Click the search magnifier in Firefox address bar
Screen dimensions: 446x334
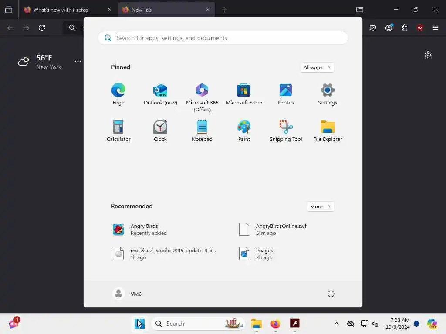[72, 28]
